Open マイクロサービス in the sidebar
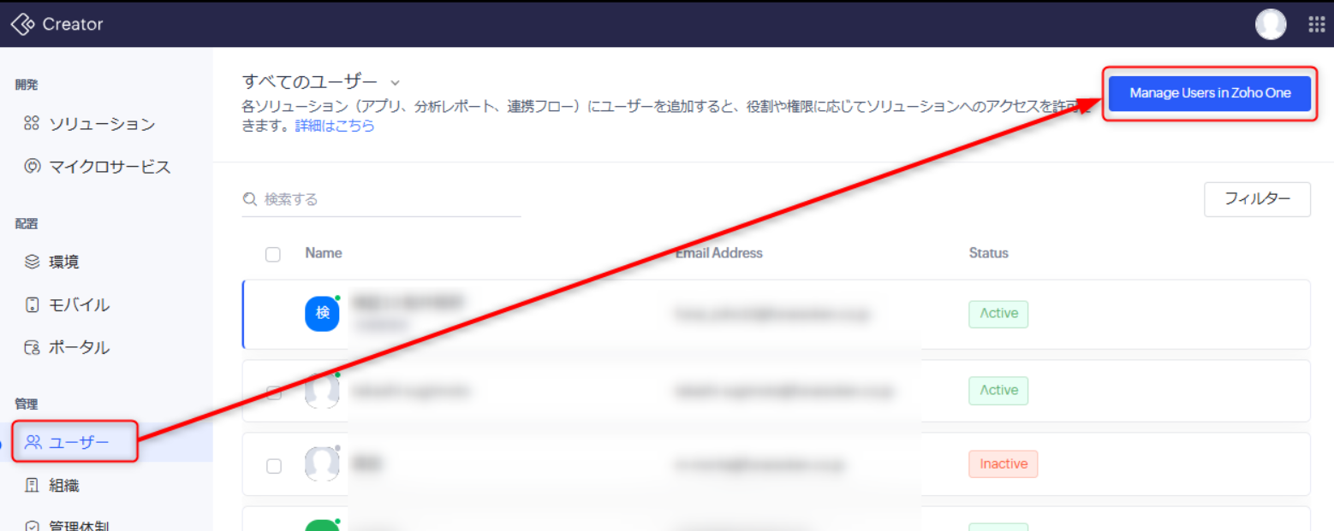The height and width of the screenshot is (531, 1334). click(x=109, y=167)
